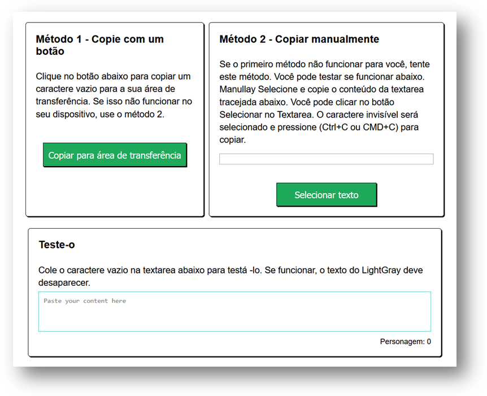Click the Método 1 instruction paragraph
This screenshot has width=487, height=396.
(114, 95)
